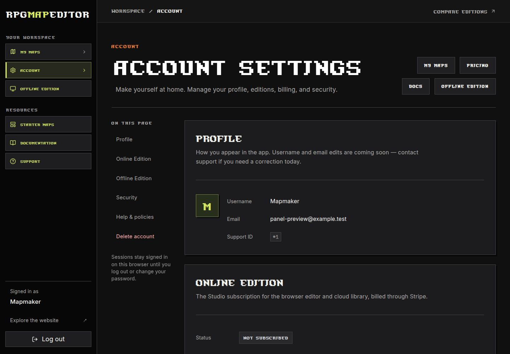Click the Not Subscribed status badge
The width and height of the screenshot is (510, 354).
(x=266, y=338)
